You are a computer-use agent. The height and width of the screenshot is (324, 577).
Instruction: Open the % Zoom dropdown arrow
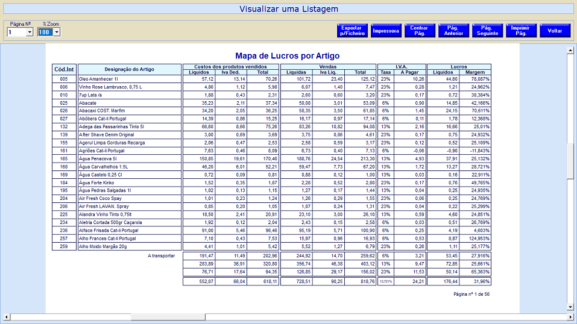[57, 33]
